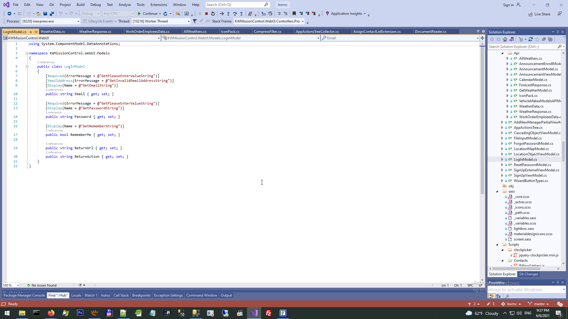568x319 pixels.
Task: Click Collapse All in Solution Explorer
Action: point(544,39)
